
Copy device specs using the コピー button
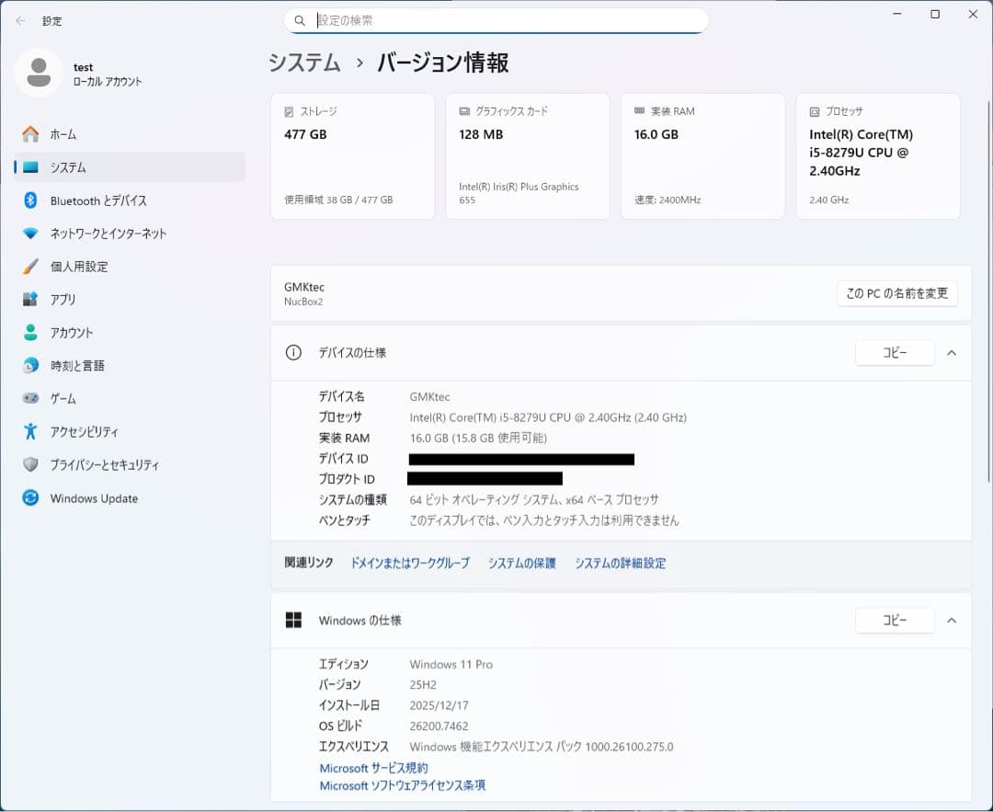coord(894,352)
